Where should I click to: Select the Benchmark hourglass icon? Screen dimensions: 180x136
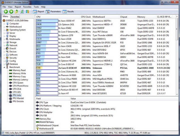[7, 67]
